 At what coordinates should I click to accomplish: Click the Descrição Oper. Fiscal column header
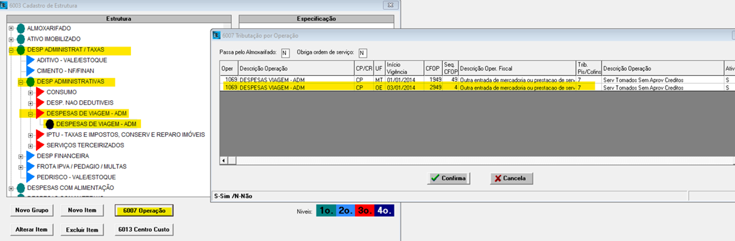(518, 69)
